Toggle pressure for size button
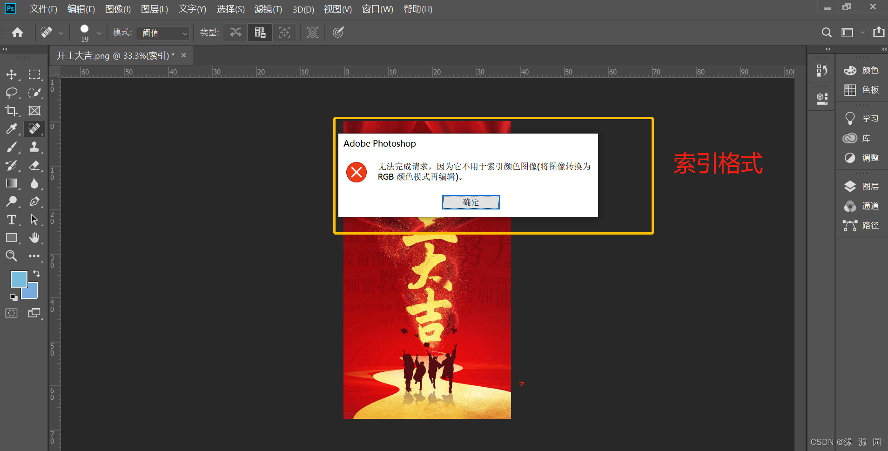 tap(338, 33)
